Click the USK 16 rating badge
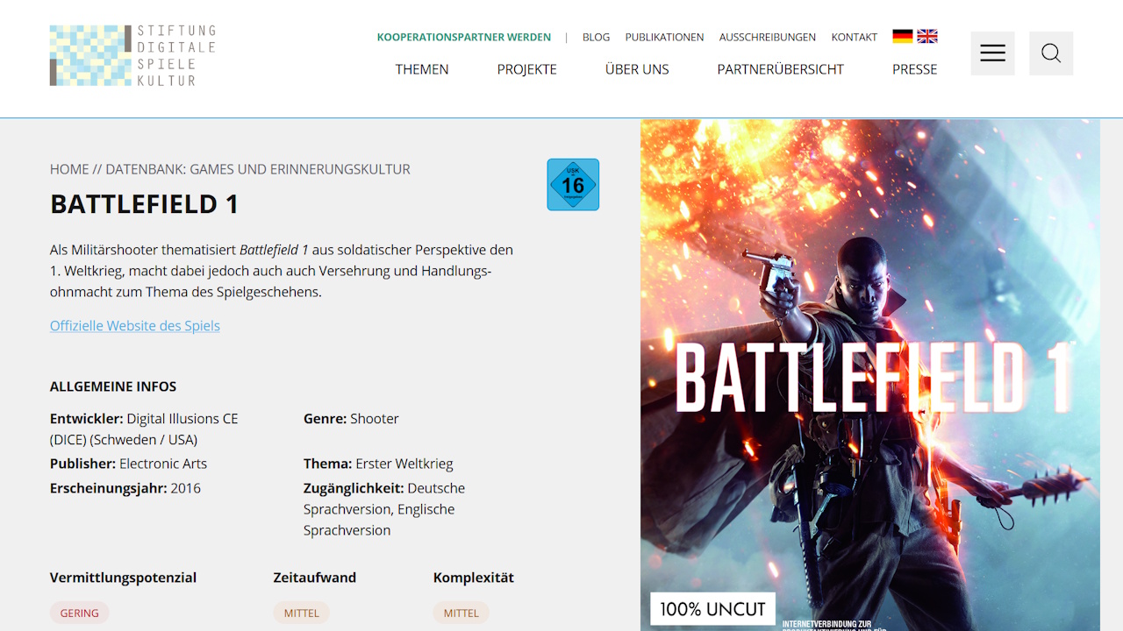Screen dimensions: 1123x631 573,184
